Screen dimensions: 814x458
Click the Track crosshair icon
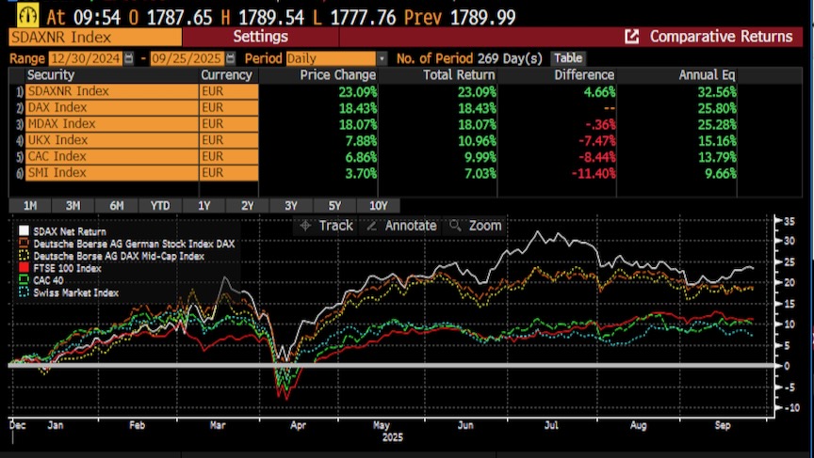[305, 226]
